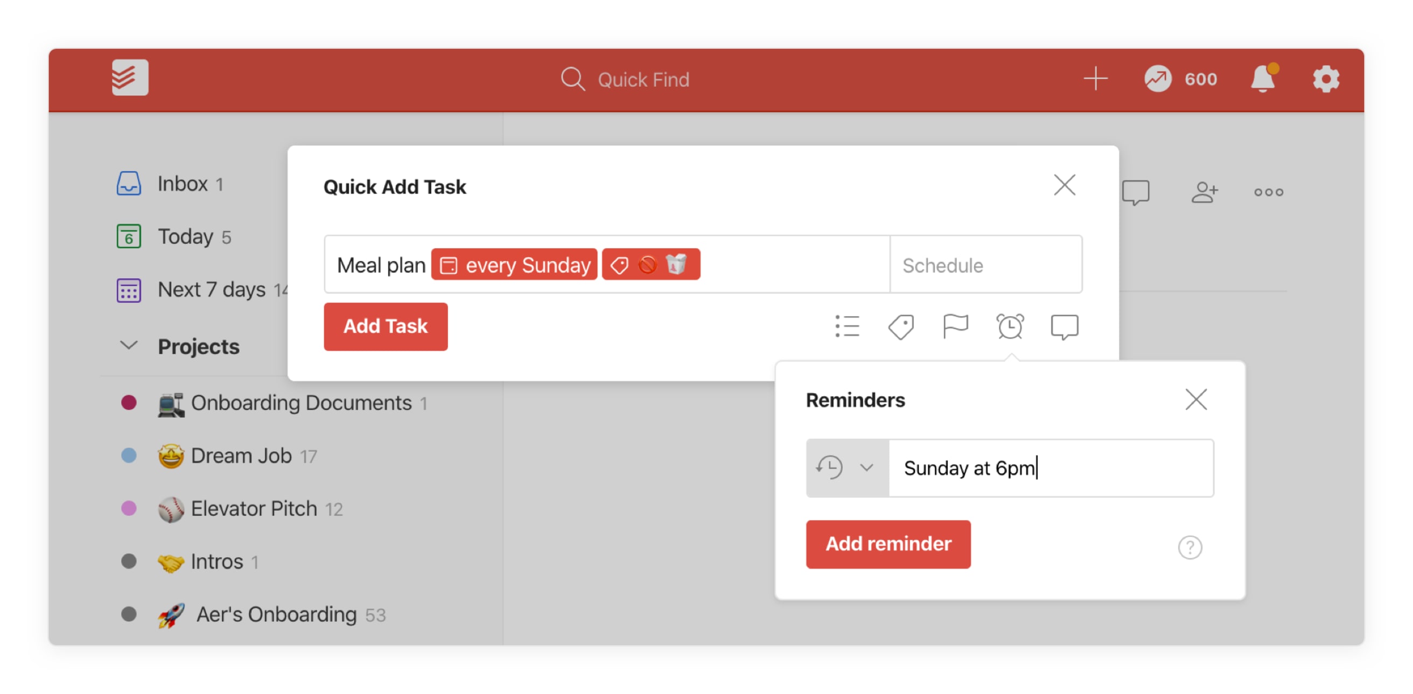The height and width of the screenshot is (694, 1413).
Task: Click the Add Task button
Action: pyautogui.click(x=386, y=326)
